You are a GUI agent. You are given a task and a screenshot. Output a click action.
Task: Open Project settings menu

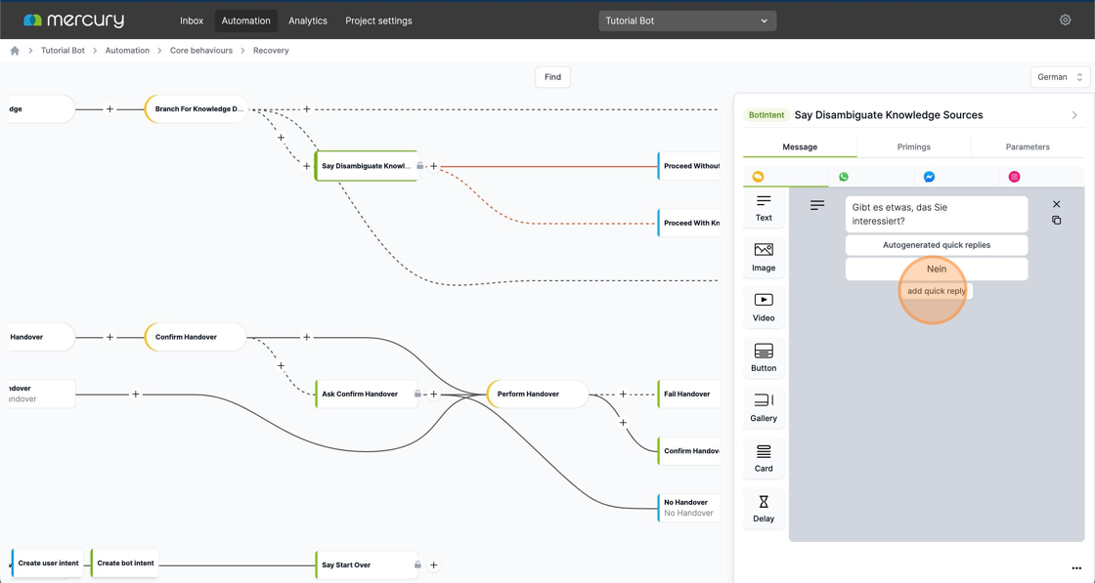(x=378, y=21)
